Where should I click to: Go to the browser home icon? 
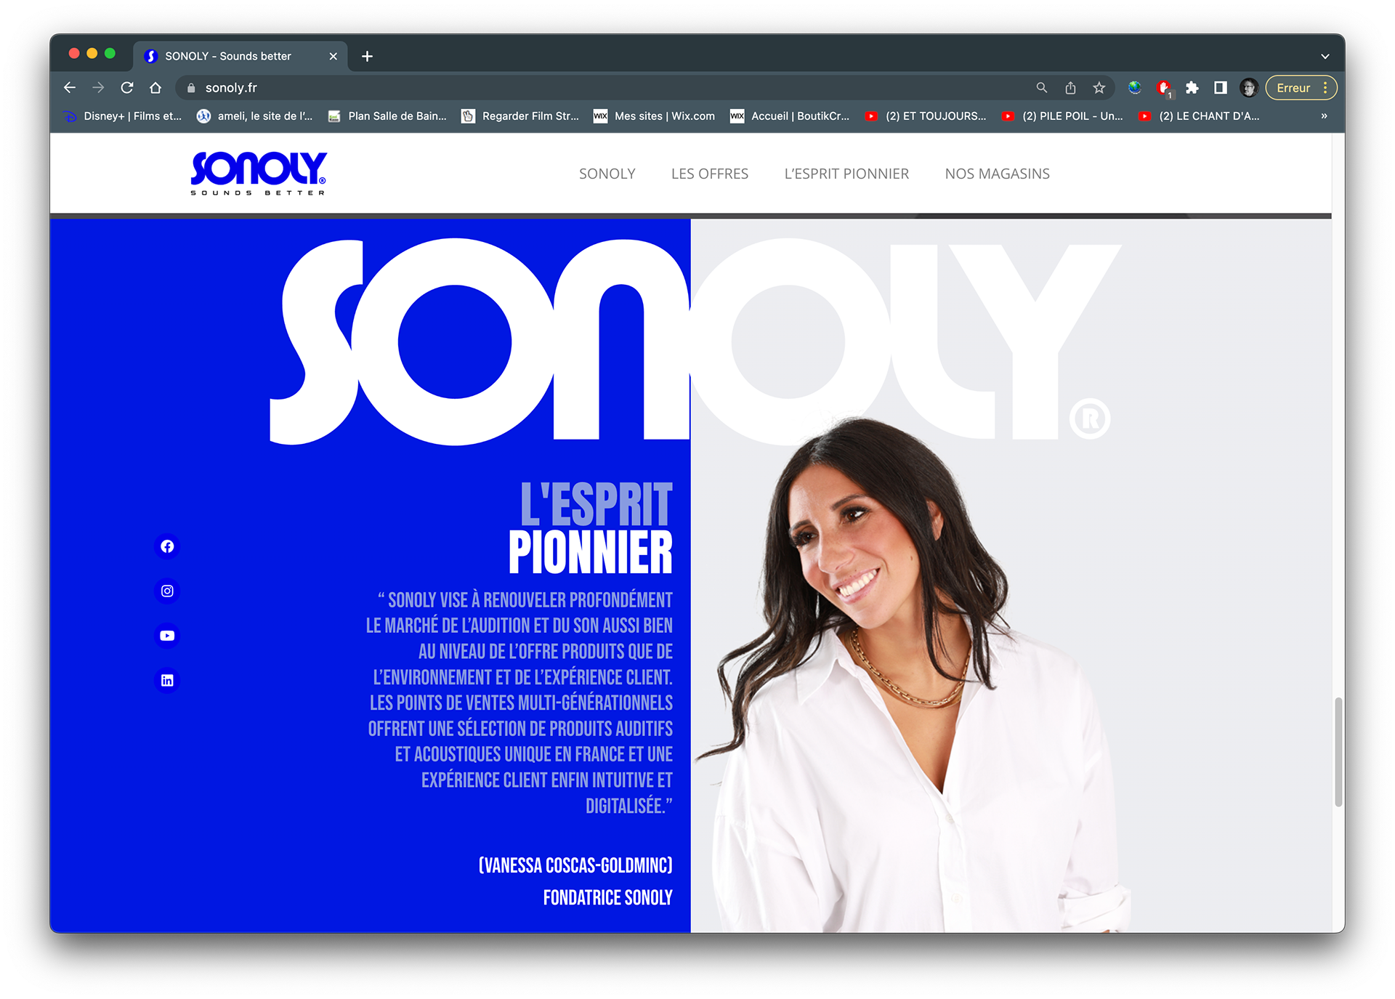[x=155, y=88]
